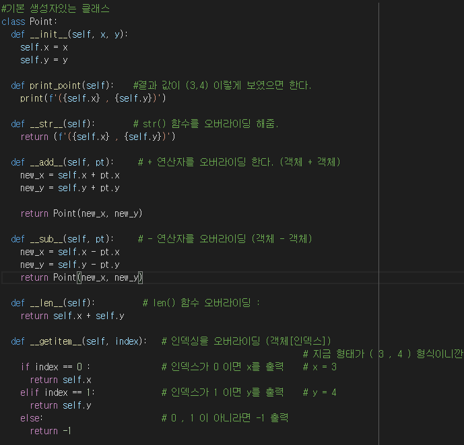
Task: Place cursor on 'self.x = x' line
Action: 44,47
